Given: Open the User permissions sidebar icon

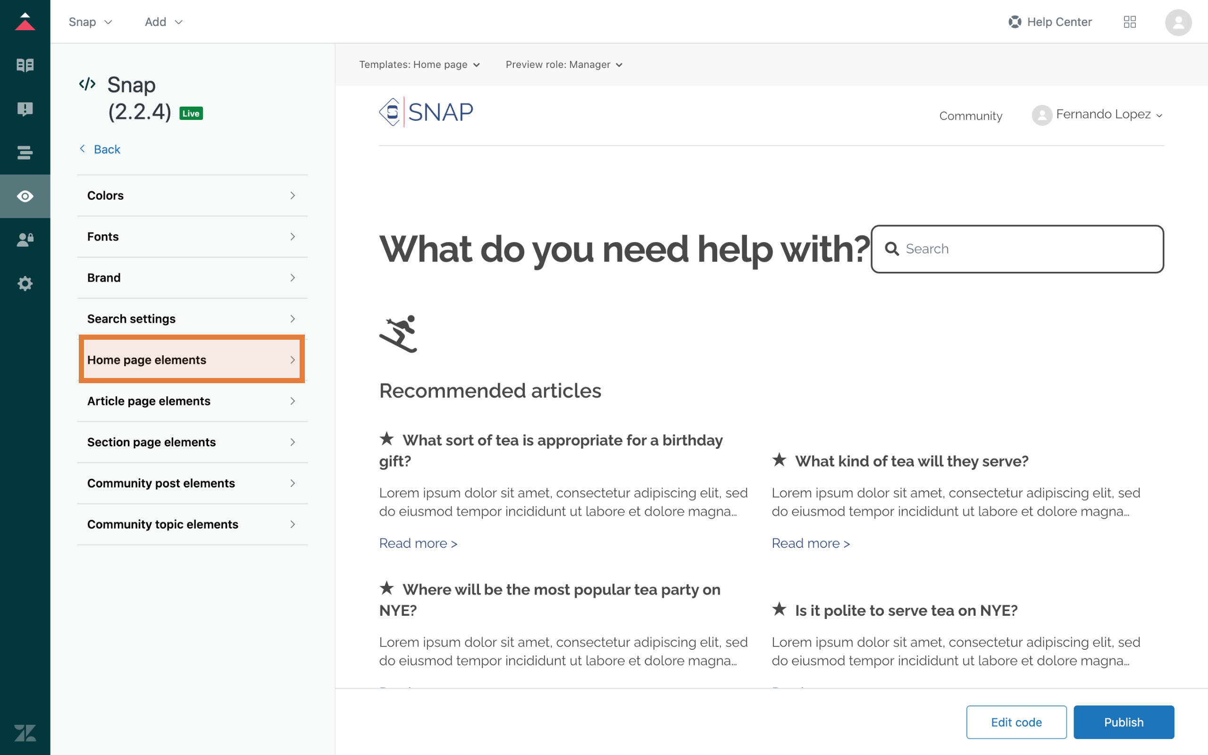Looking at the screenshot, I should (x=25, y=240).
